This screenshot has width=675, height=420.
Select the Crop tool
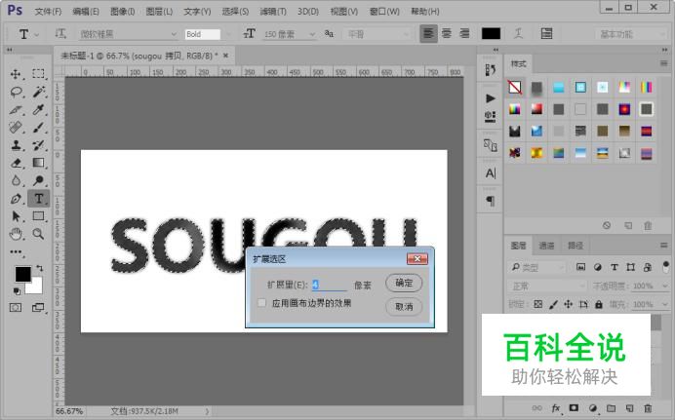[x=16, y=109]
